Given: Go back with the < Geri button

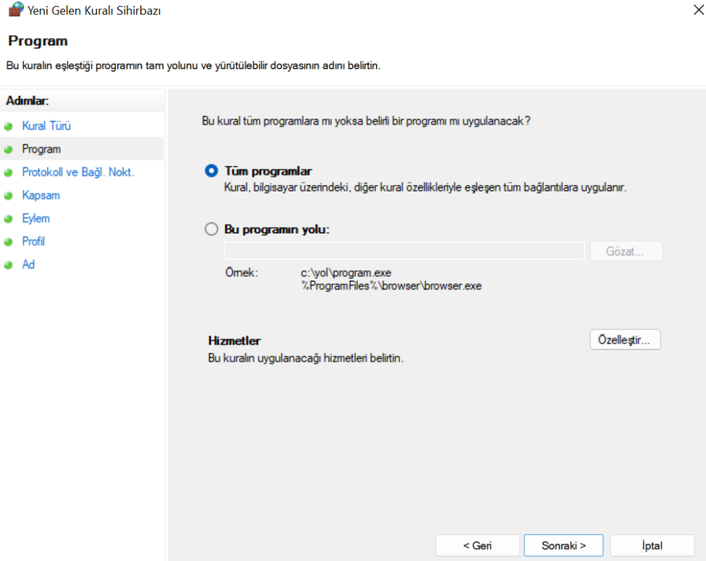Looking at the screenshot, I should pyautogui.click(x=477, y=545).
